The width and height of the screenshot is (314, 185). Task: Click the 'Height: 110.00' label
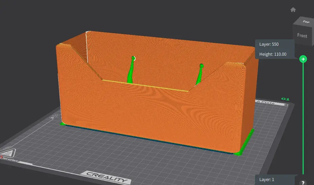pos(273,54)
